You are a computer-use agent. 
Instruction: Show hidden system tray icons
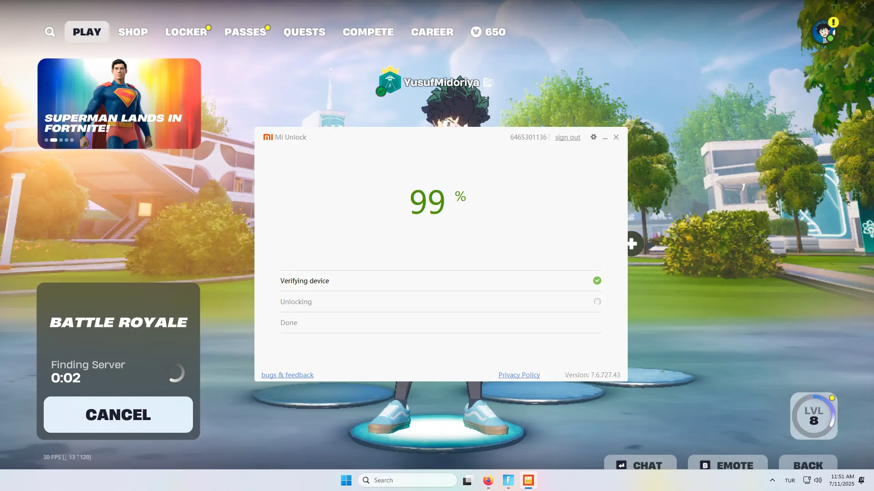click(772, 480)
